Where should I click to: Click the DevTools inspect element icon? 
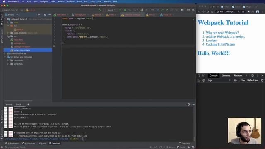pos(199,76)
